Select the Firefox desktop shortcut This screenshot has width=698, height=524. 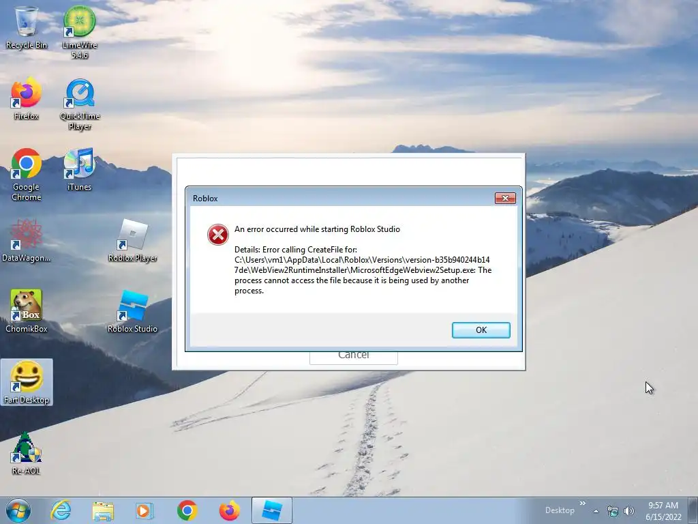coord(27,99)
